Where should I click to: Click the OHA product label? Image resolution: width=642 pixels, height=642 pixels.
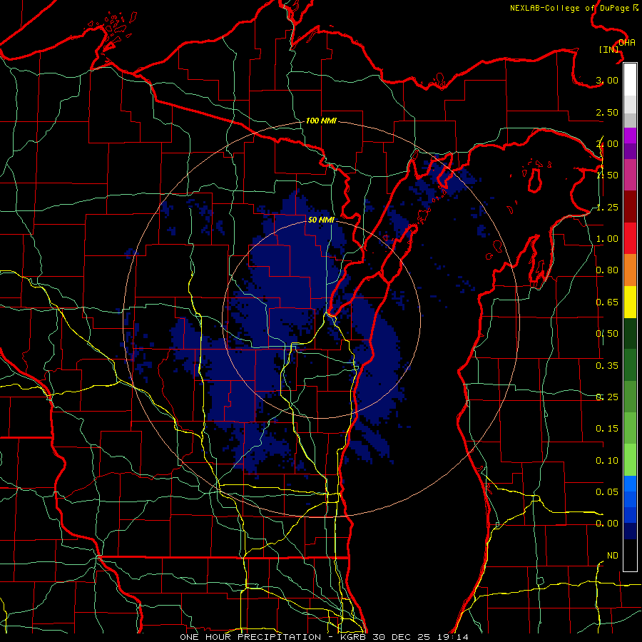tap(627, 43)
